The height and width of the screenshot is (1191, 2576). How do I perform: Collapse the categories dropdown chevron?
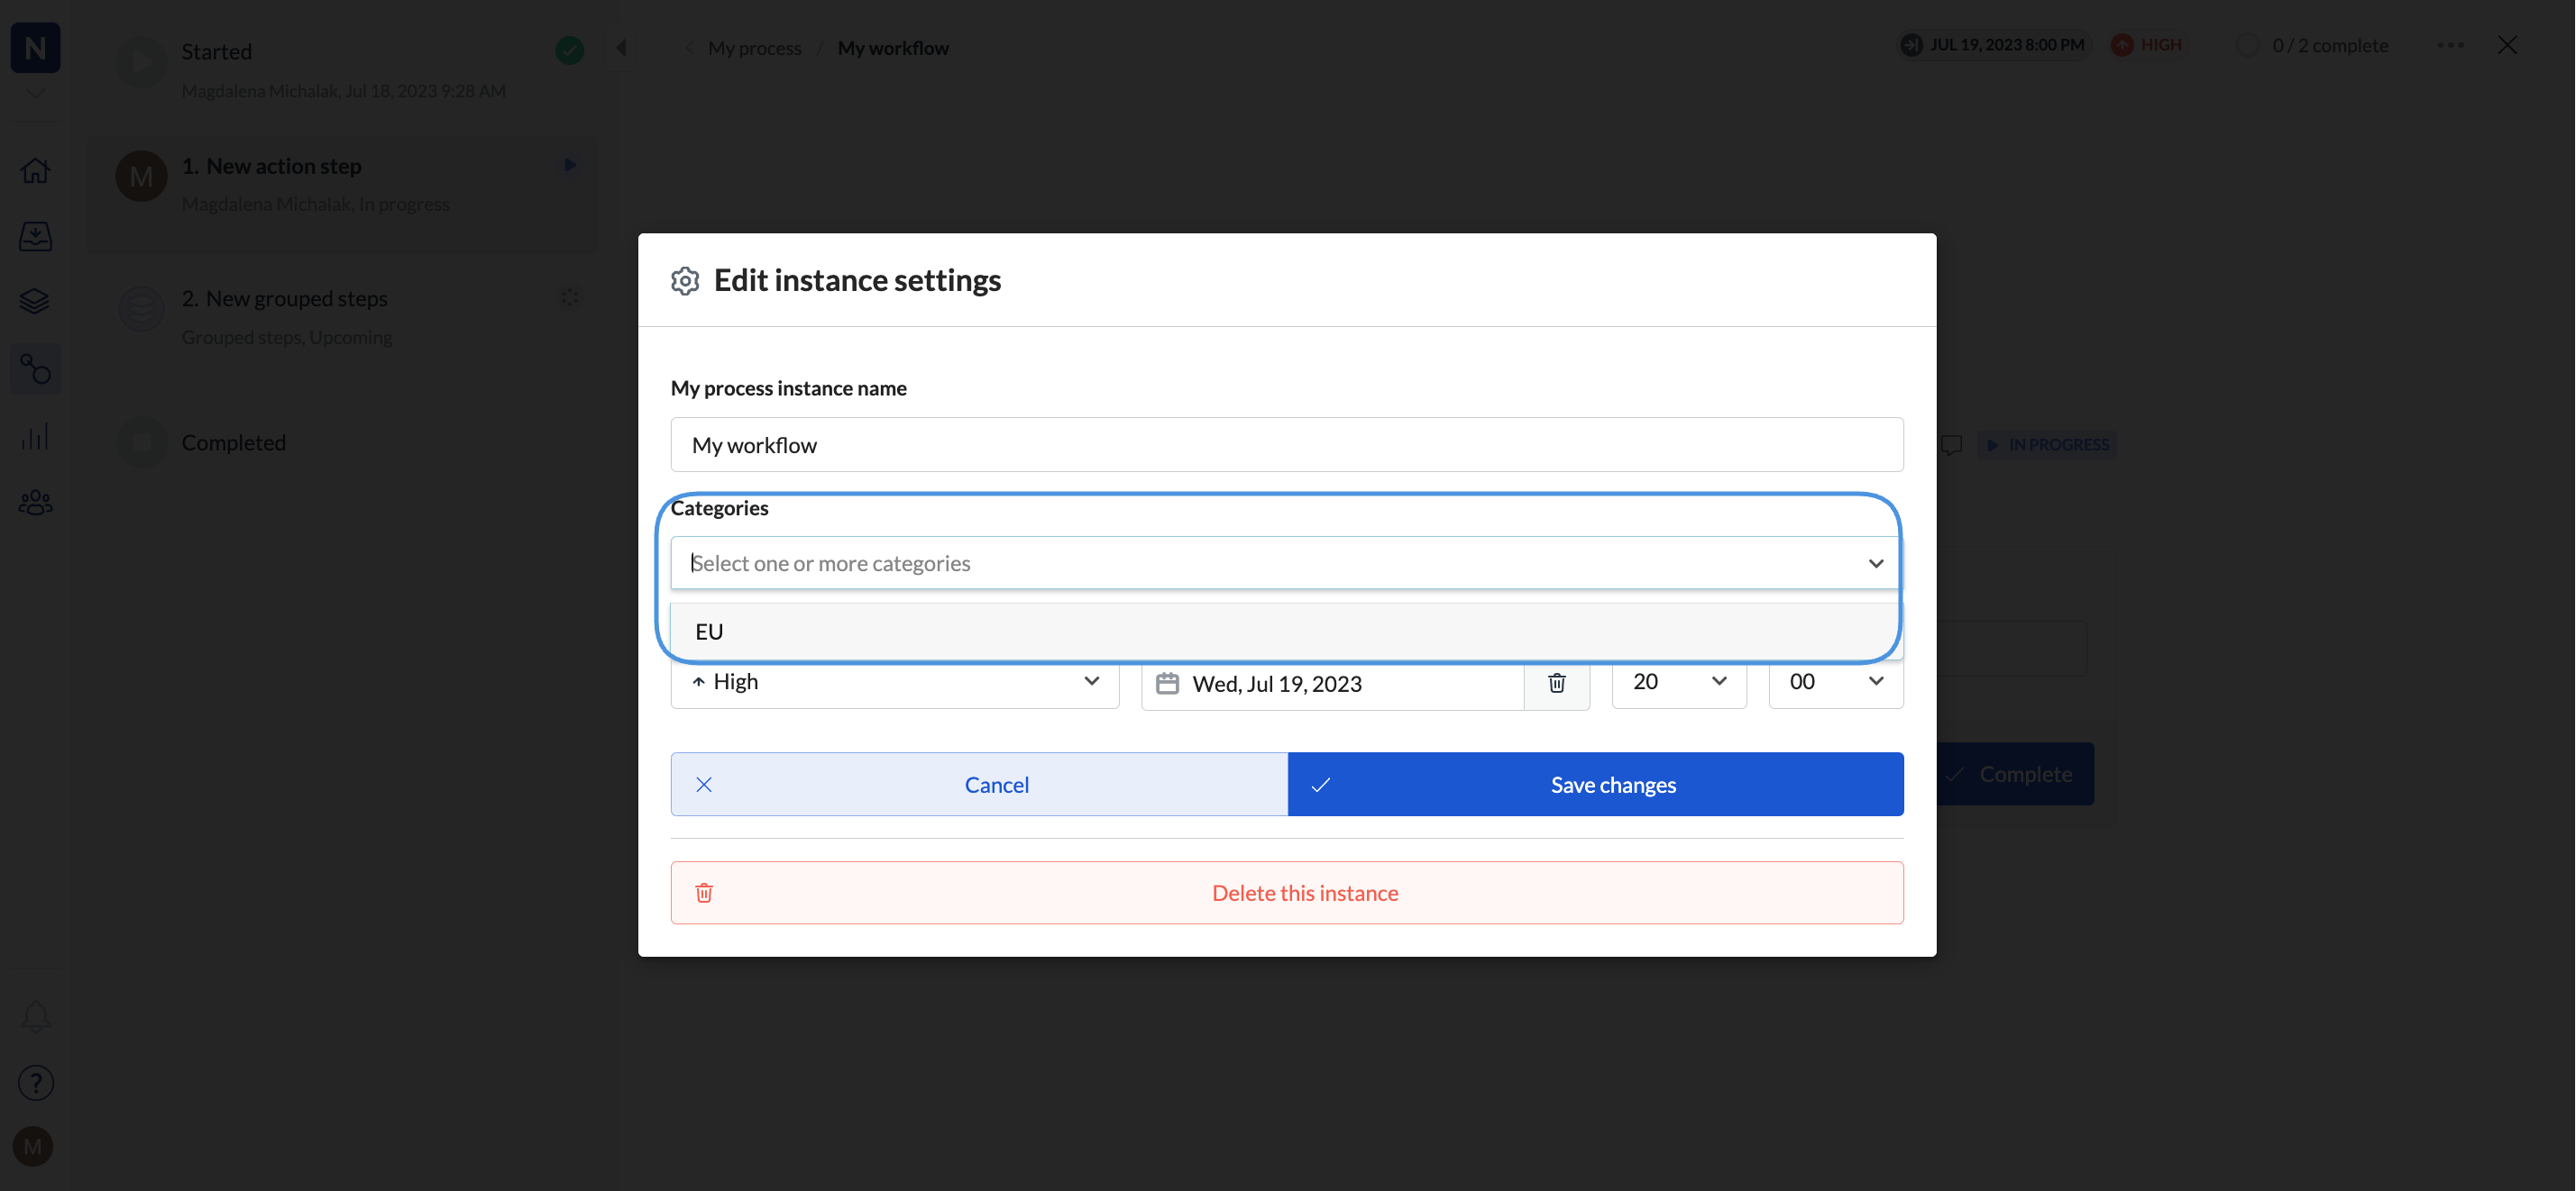1875,564
